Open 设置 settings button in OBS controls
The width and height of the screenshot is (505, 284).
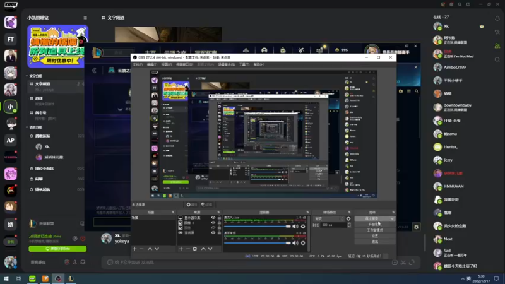pos(375,236)
